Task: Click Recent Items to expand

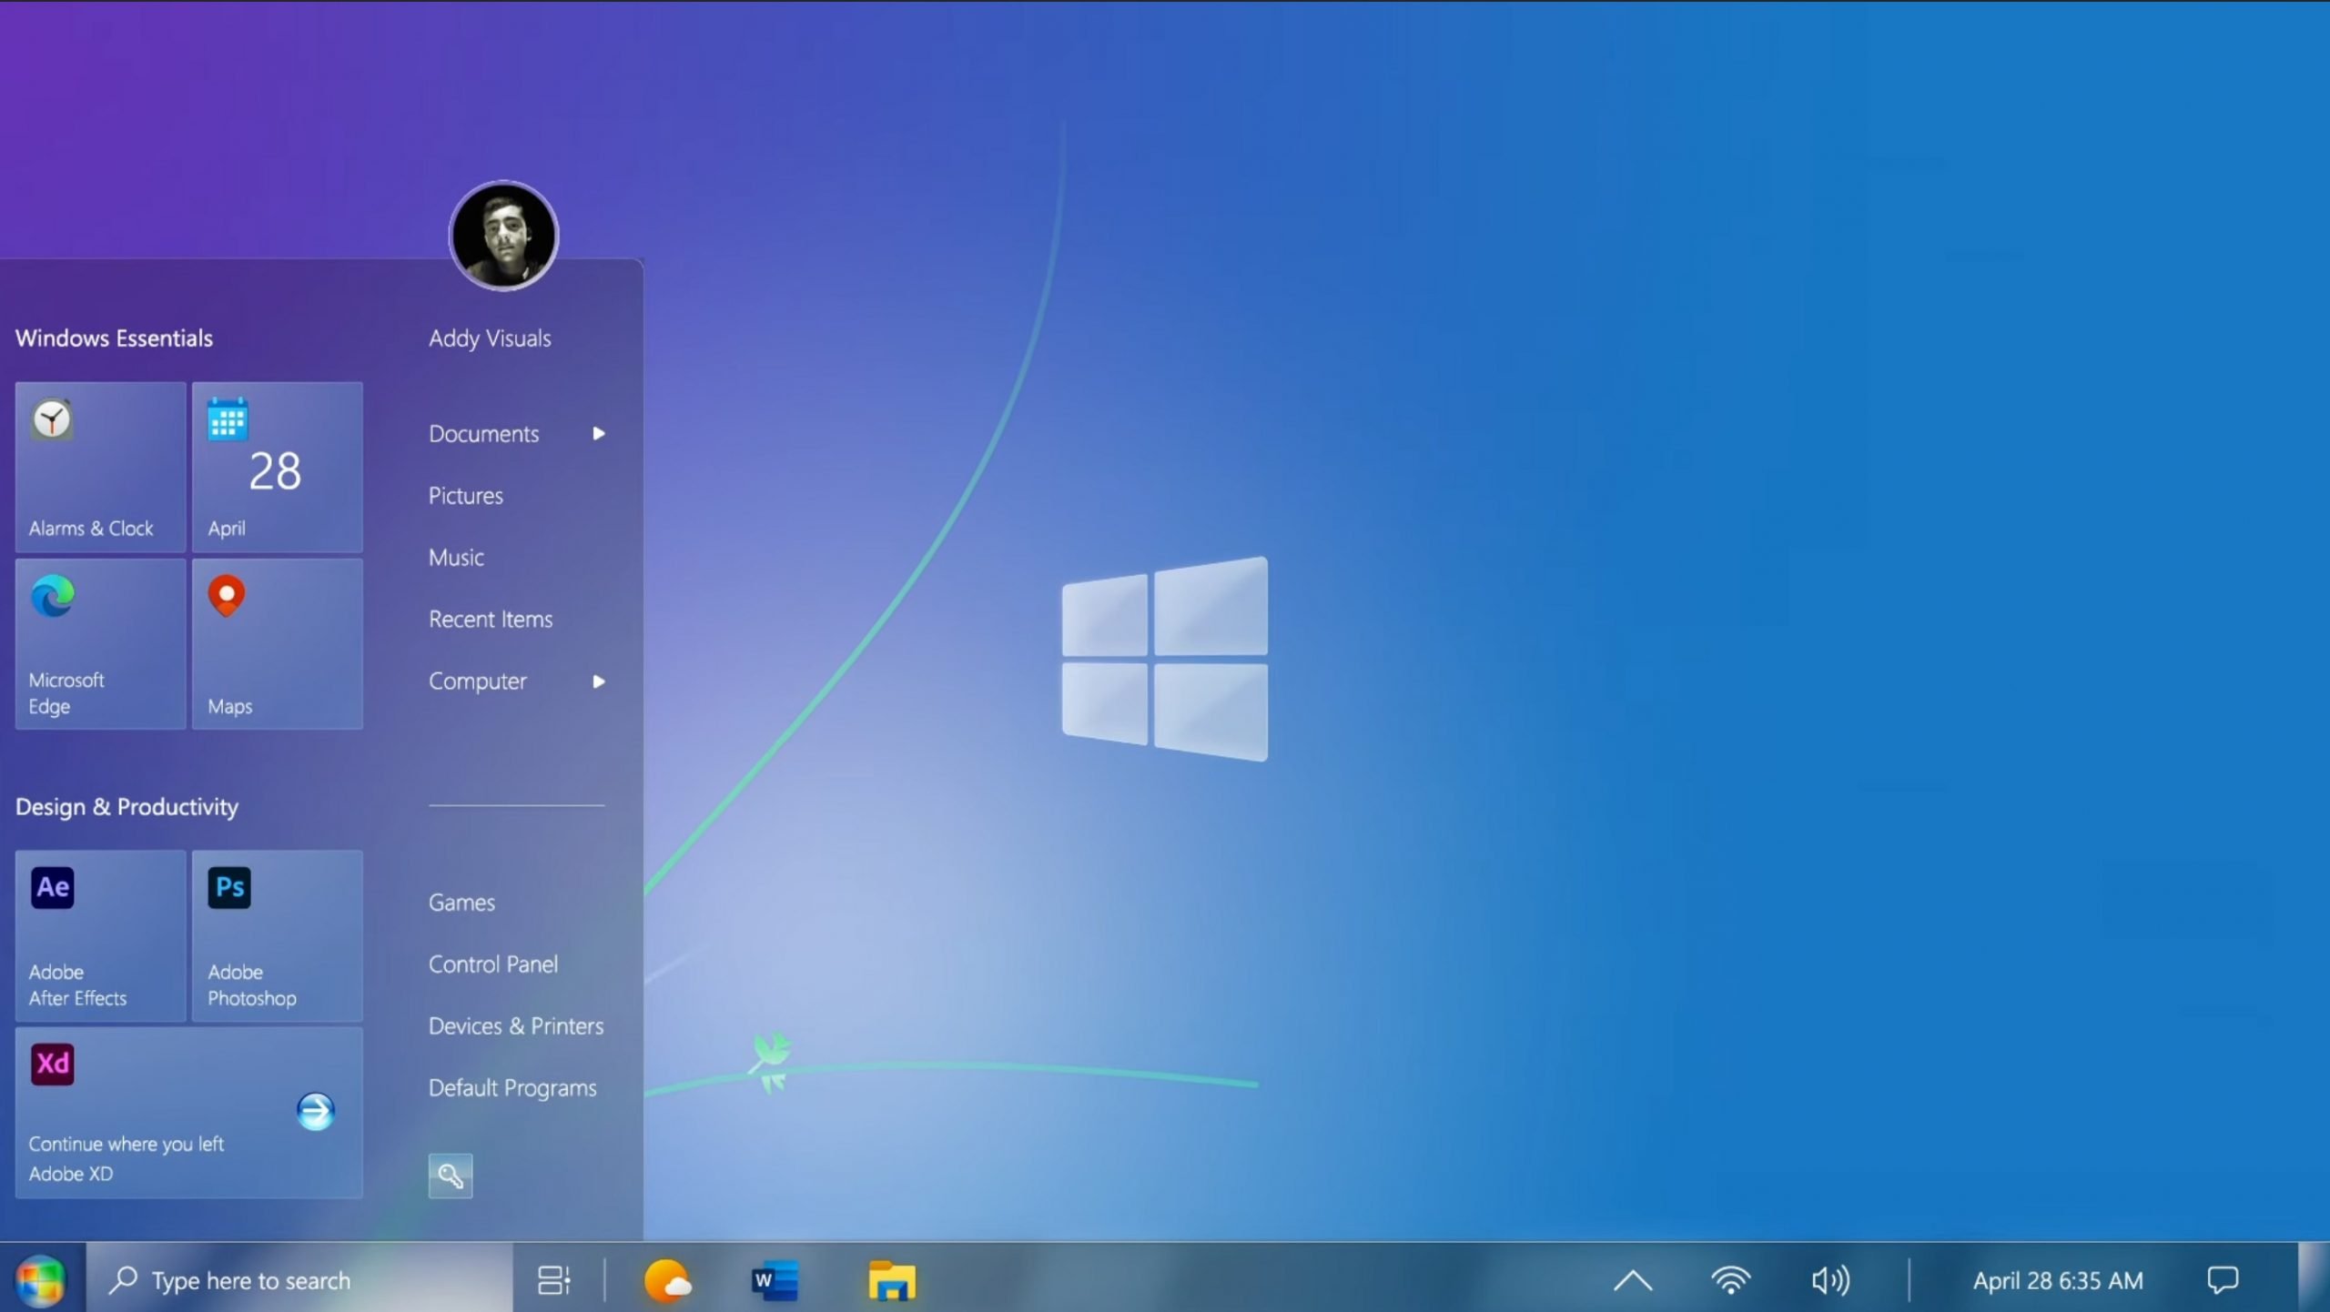Action: point(490,618)
